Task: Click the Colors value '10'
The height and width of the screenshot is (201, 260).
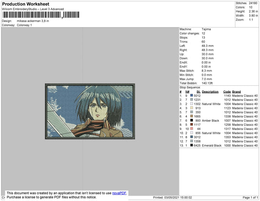Action: 250,7
